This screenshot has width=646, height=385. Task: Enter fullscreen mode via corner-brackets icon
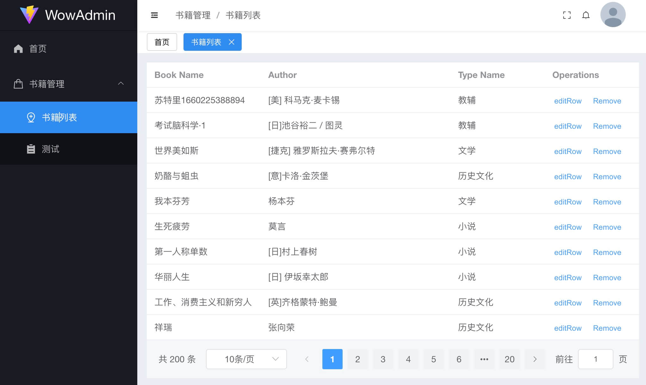point(567,15)
